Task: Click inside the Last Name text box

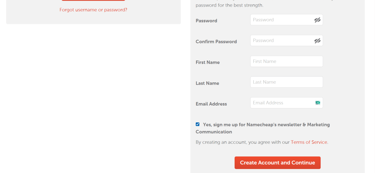Action: 286,82
